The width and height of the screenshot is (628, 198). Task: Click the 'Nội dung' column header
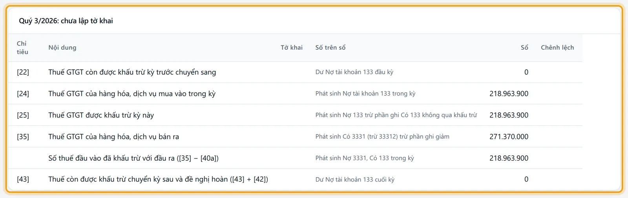click(x=62, y=48)
